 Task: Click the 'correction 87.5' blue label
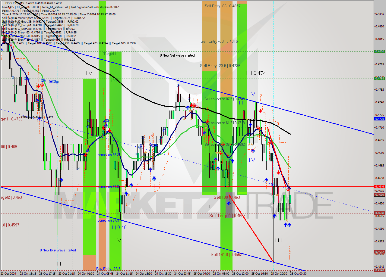pos(109,220)
